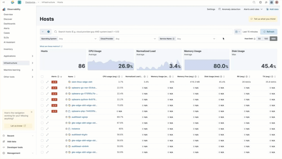The image size is (282, 159).
Task: Open the calendar quick date menu
Action: (x=237, y=32)
